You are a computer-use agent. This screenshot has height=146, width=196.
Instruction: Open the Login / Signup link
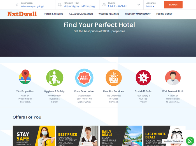click(x=164, y=14)
